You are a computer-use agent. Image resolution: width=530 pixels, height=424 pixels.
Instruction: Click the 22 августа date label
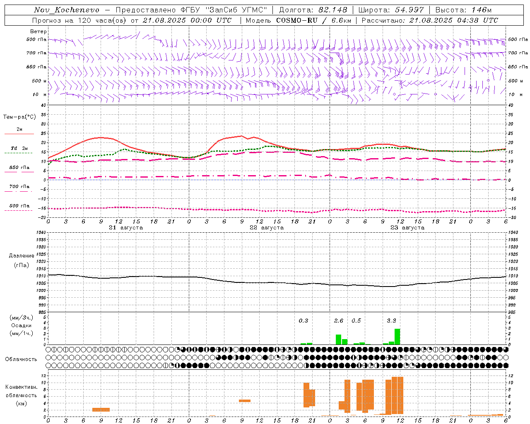coord(267,228)
